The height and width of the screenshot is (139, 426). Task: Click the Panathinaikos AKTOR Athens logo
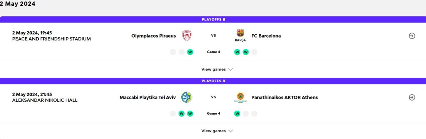tap(240, 97)
